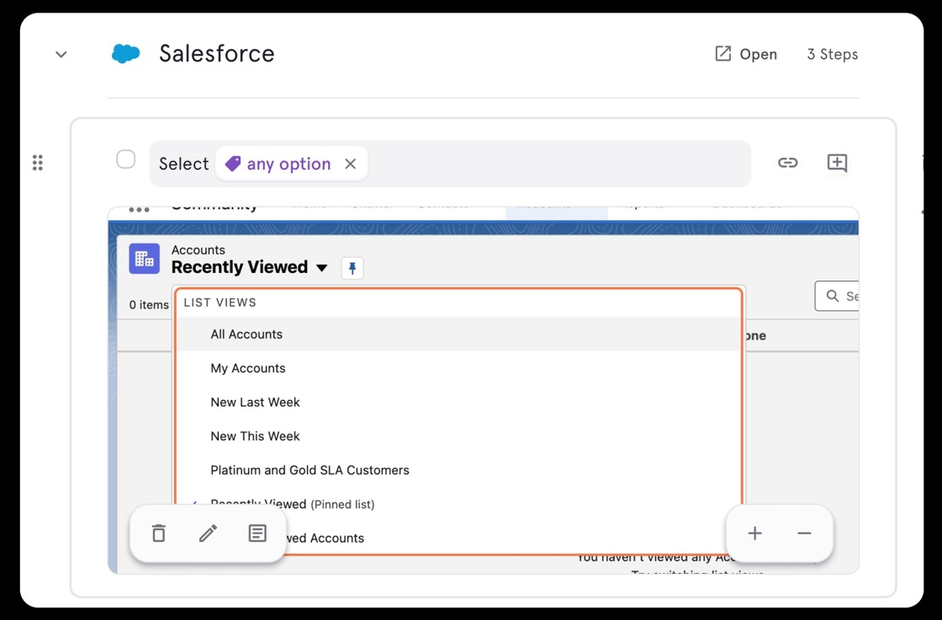942x620 pixels.
Task: Click the Salesforce title text
Action: click(216, 54)
